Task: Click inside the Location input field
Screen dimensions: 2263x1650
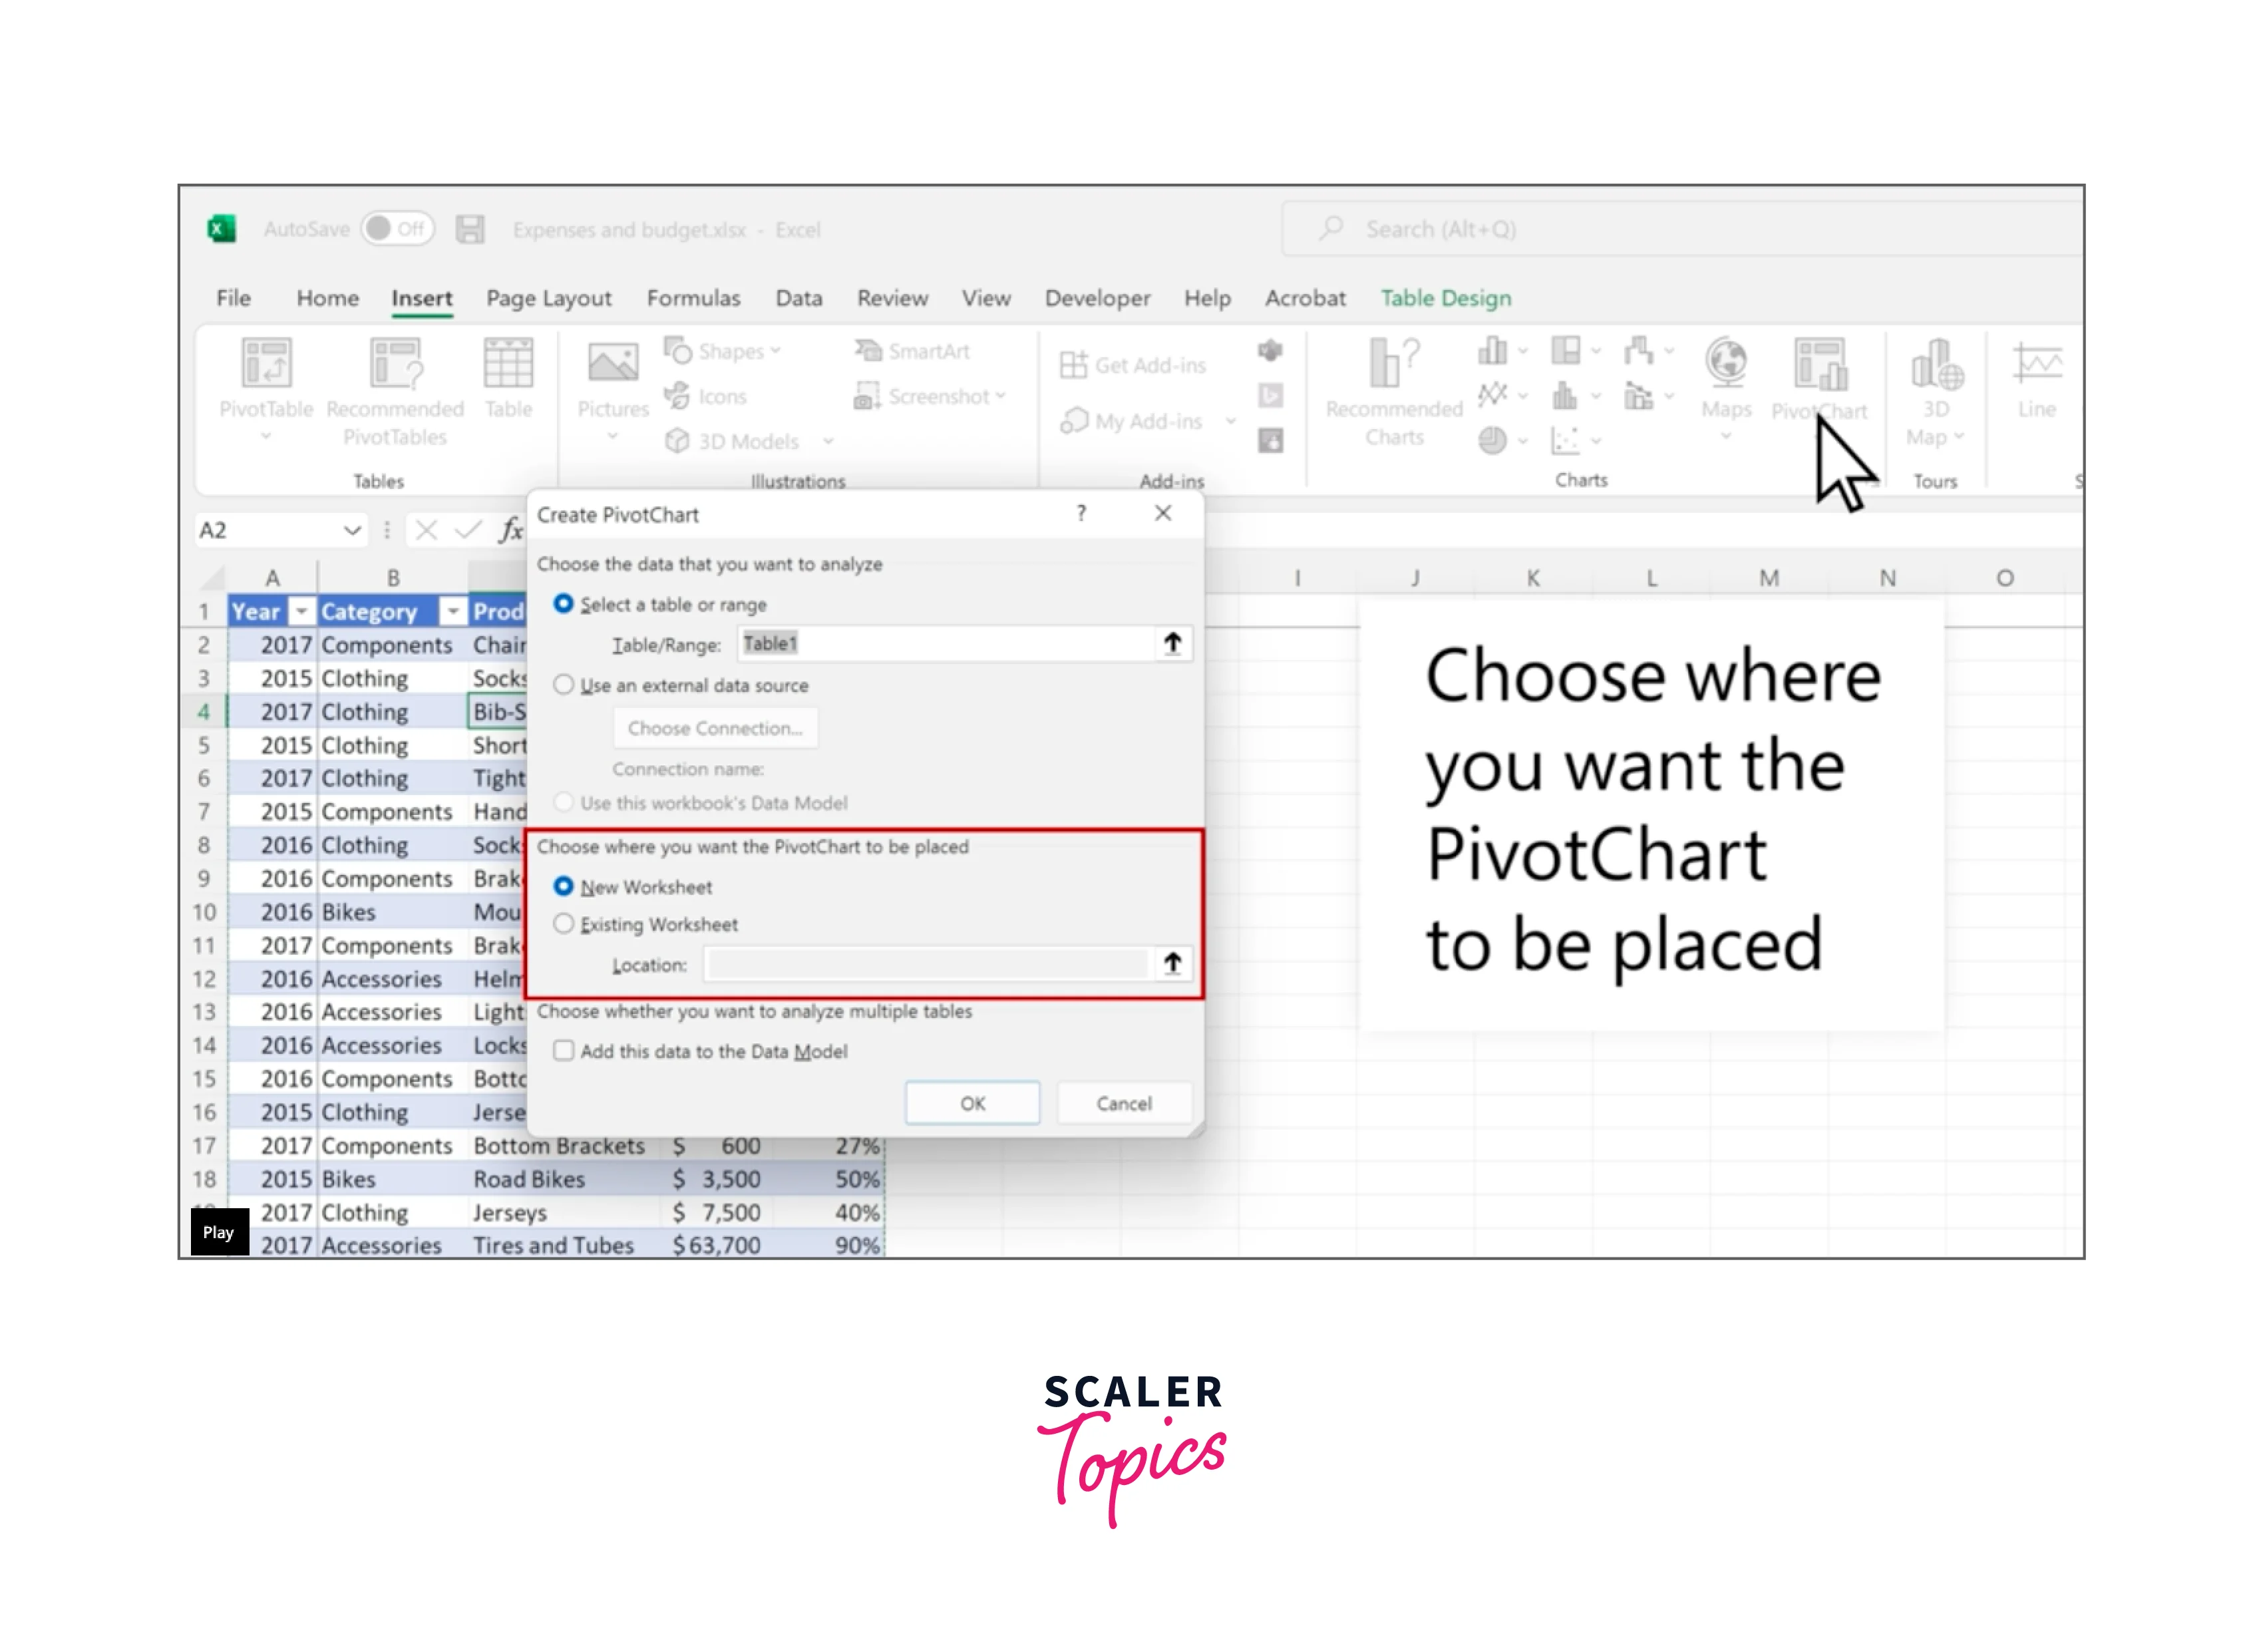Action: (x=925, y=965)
